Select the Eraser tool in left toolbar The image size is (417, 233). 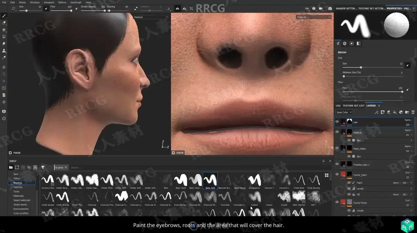point(4,23)
